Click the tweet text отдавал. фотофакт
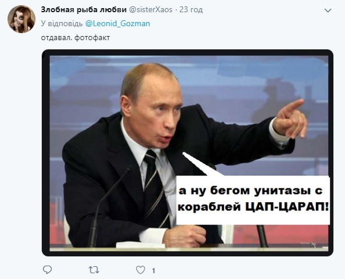 coord(76,38)
